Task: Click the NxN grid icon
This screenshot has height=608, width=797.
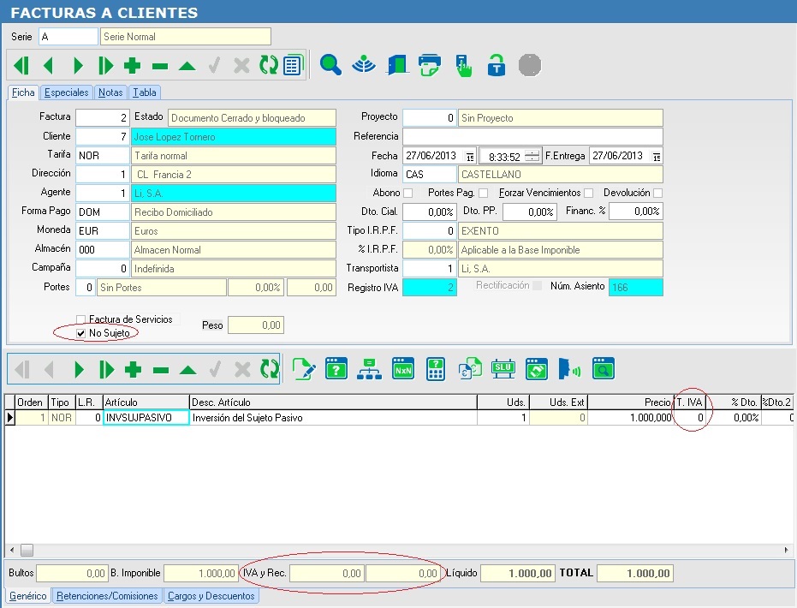Action: tap(403, 369)
